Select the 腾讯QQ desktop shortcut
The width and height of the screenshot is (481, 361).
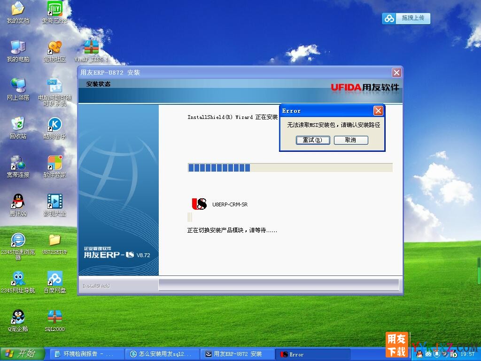18,205
